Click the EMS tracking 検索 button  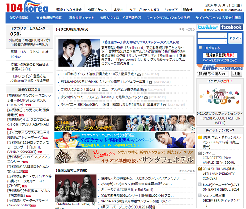(x=236, y=74)
